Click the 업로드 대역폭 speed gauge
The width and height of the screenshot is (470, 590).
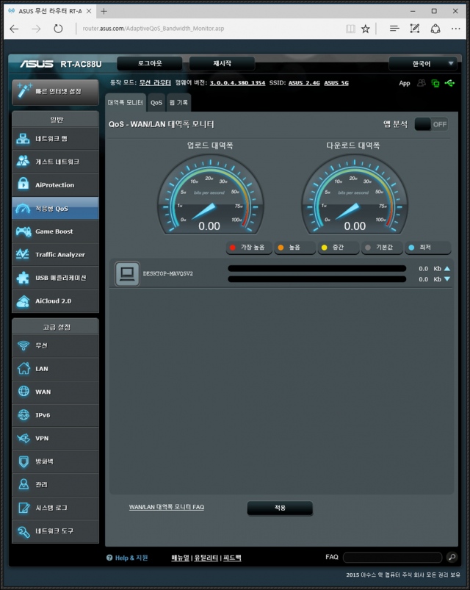[210, 195]
